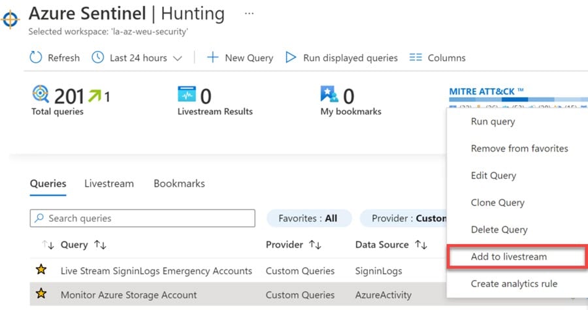Click the Search queries input field

[x=142, y=218]
